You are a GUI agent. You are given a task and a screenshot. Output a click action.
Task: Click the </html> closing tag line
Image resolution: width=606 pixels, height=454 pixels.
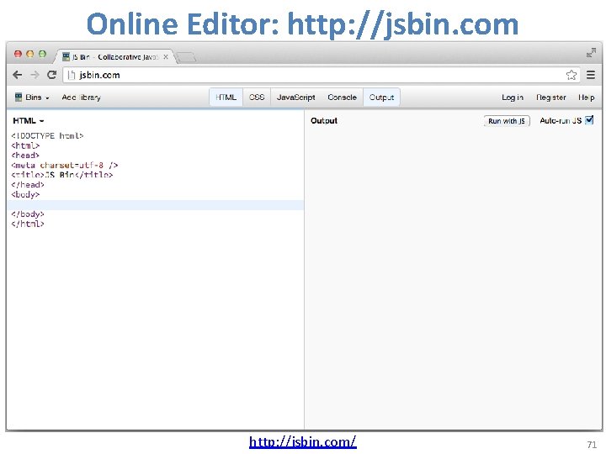click(x=28, y=224)
